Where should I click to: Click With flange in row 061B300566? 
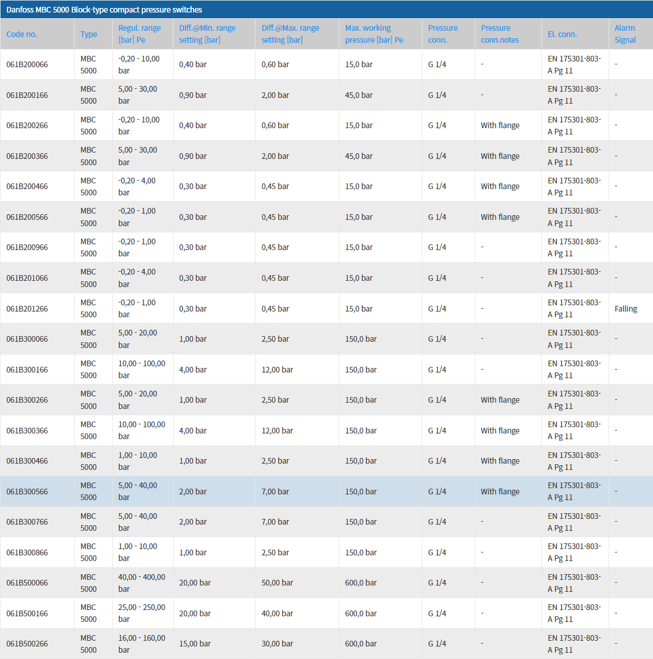pyautogui.click(x=500, y=492)
